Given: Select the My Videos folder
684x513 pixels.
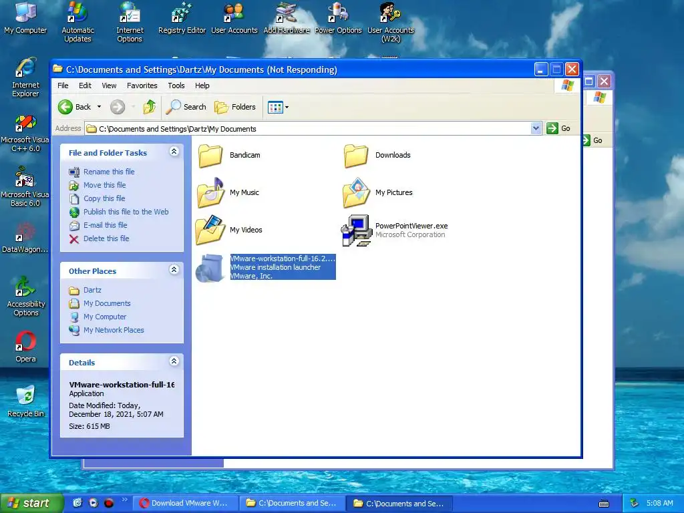Looking at the screenshot, I should [x=229, y=230].
